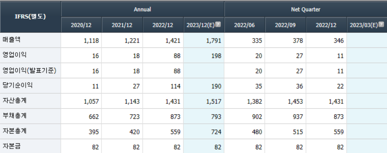Select the 당기순이익 row label

pos(17,86)
